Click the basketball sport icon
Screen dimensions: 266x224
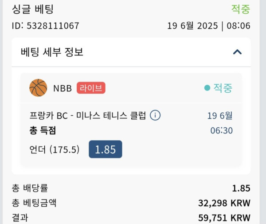point(38,88)
